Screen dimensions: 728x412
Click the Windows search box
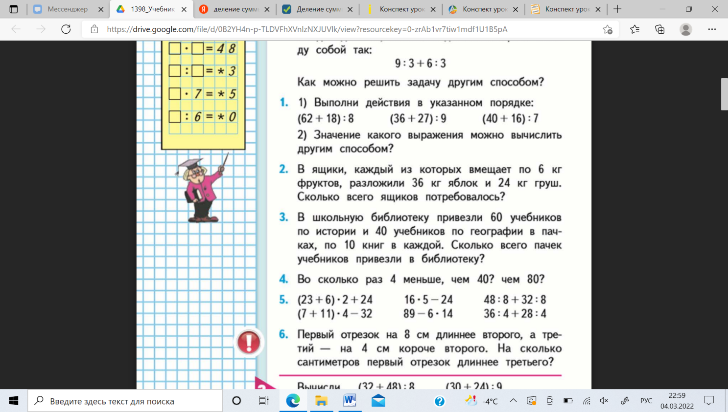[x=125, y=401]
